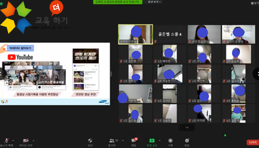Viewport: 259px width, 148px height.
Task: Select the highlighted active speaker video tile
Action: [x=136, y=34]
